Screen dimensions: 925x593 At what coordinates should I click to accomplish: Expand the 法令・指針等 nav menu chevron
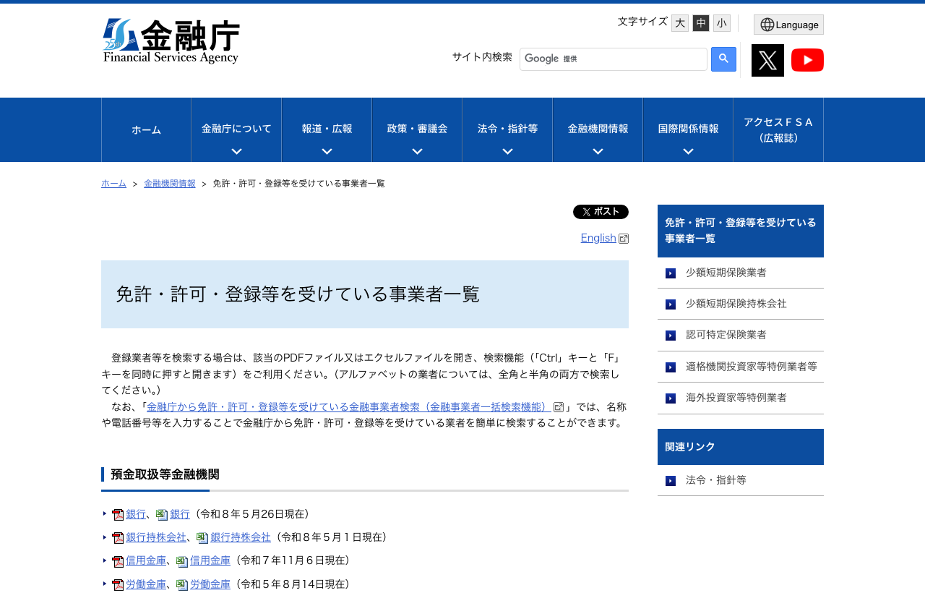tap(507, 151)
